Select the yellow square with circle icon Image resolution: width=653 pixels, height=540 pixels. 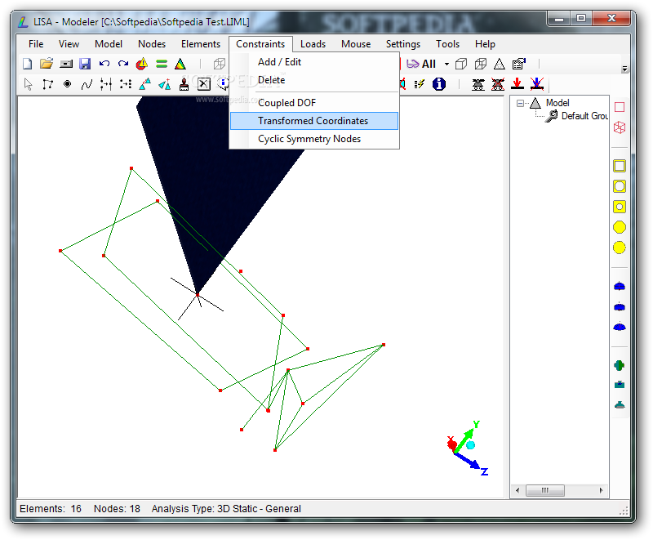click(x=620, y=186)
